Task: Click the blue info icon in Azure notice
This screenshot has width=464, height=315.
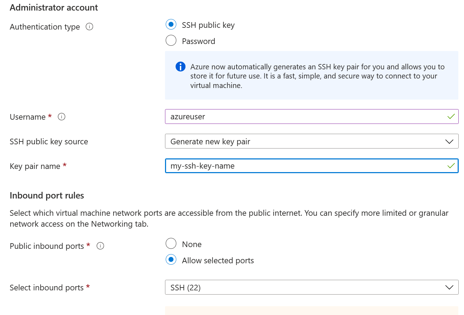Action: (181, 67)
